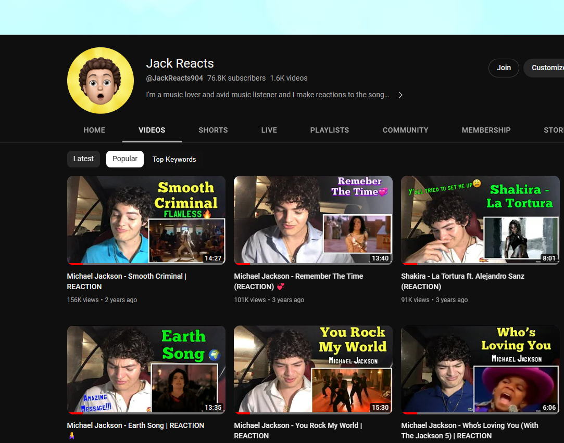
Task: Click the Jack Reacts channel avatar
Action: click(101, 81)
